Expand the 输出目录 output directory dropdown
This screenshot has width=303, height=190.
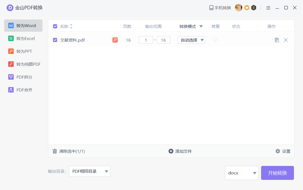[x=89, y=171]
